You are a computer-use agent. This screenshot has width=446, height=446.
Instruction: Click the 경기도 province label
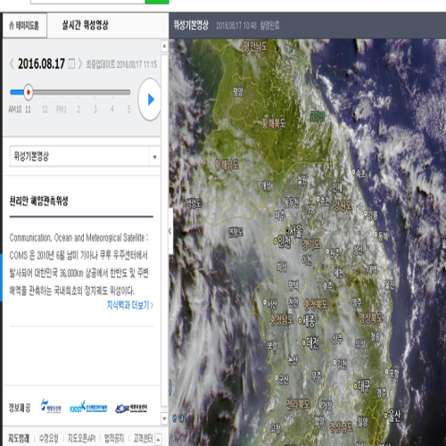(x=311, y=244)
